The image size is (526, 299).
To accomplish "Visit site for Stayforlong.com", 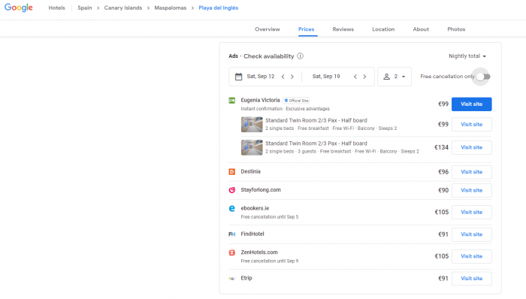I will (472, 190).
